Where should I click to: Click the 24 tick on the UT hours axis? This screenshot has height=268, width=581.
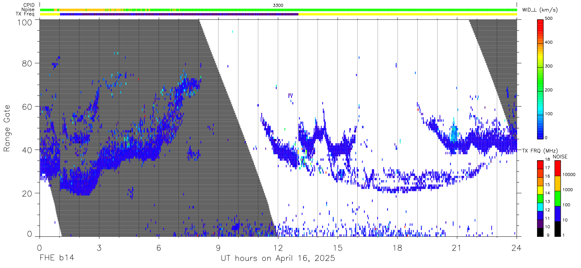(x=517, y=247)
